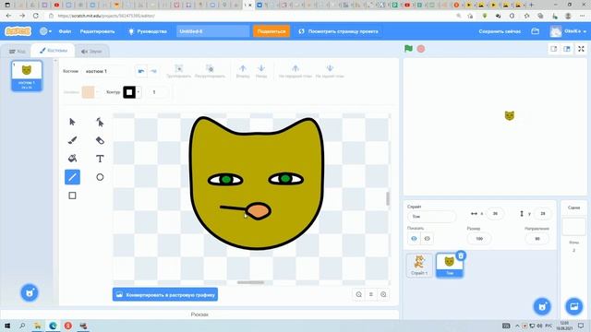Zoom in on the costume canvas
The height and width of the screenshot is (332, 591).
click(383, 294)
